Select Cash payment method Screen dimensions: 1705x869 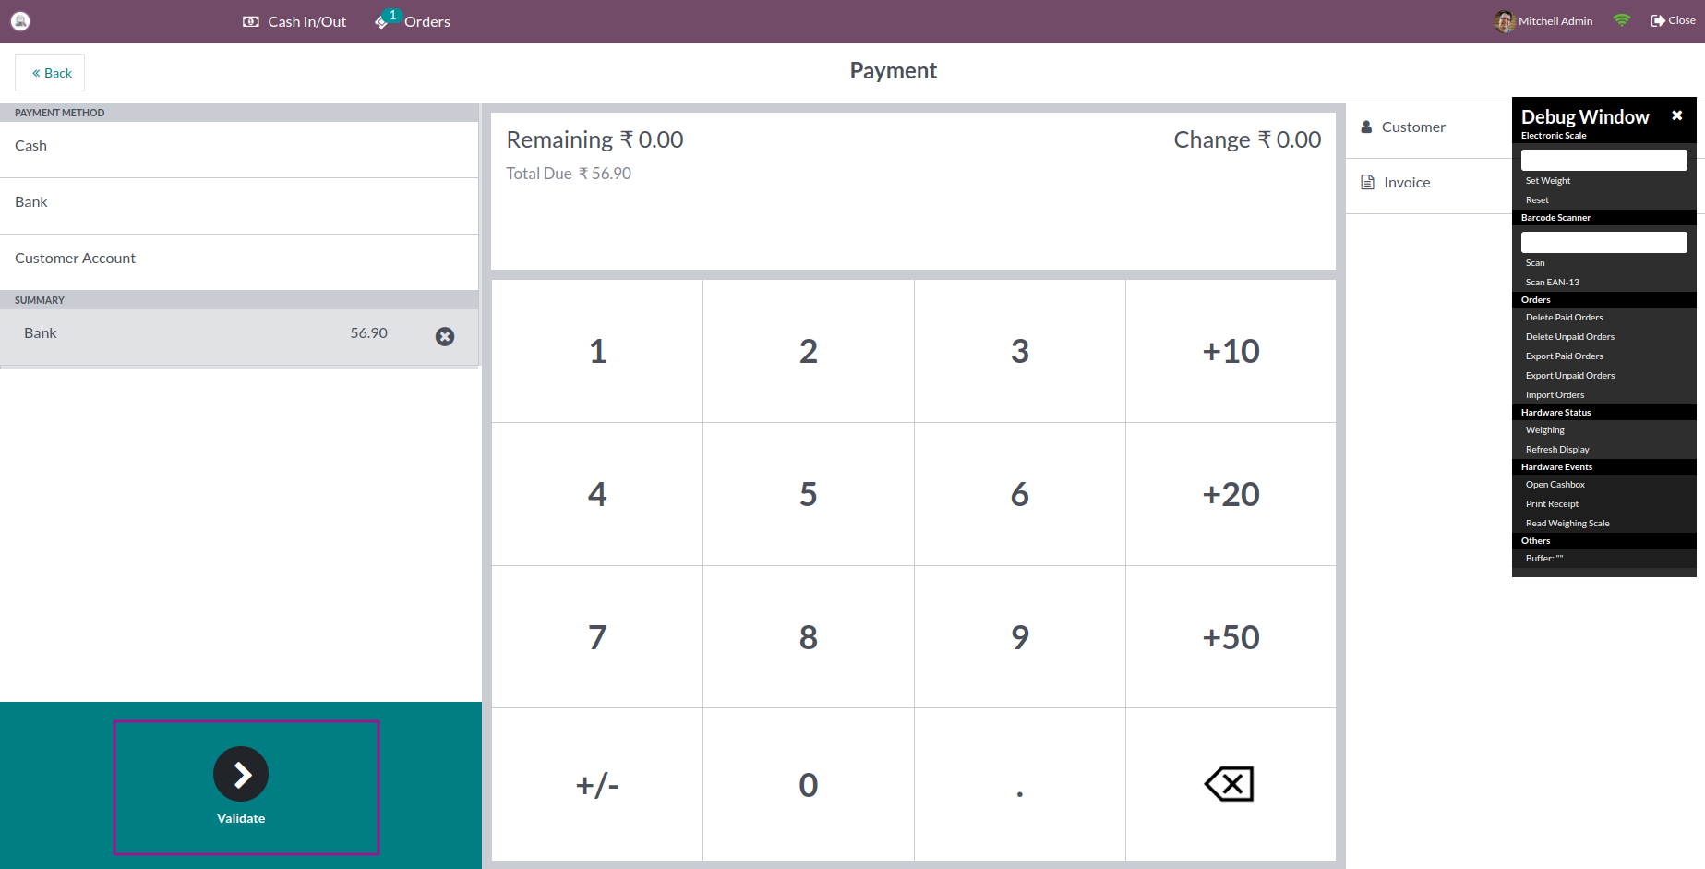239,146
